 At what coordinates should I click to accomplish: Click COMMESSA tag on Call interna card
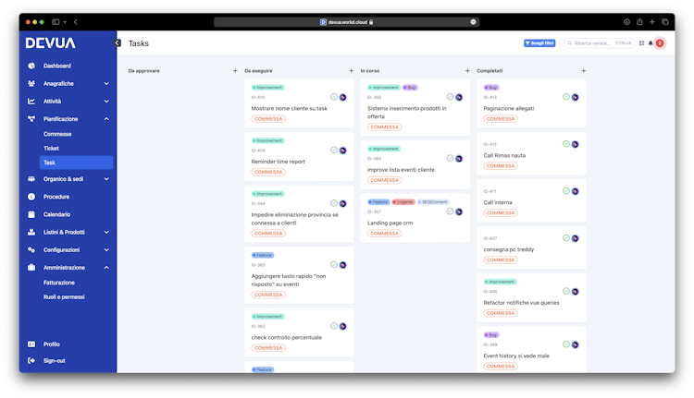[x=501, y=213]
